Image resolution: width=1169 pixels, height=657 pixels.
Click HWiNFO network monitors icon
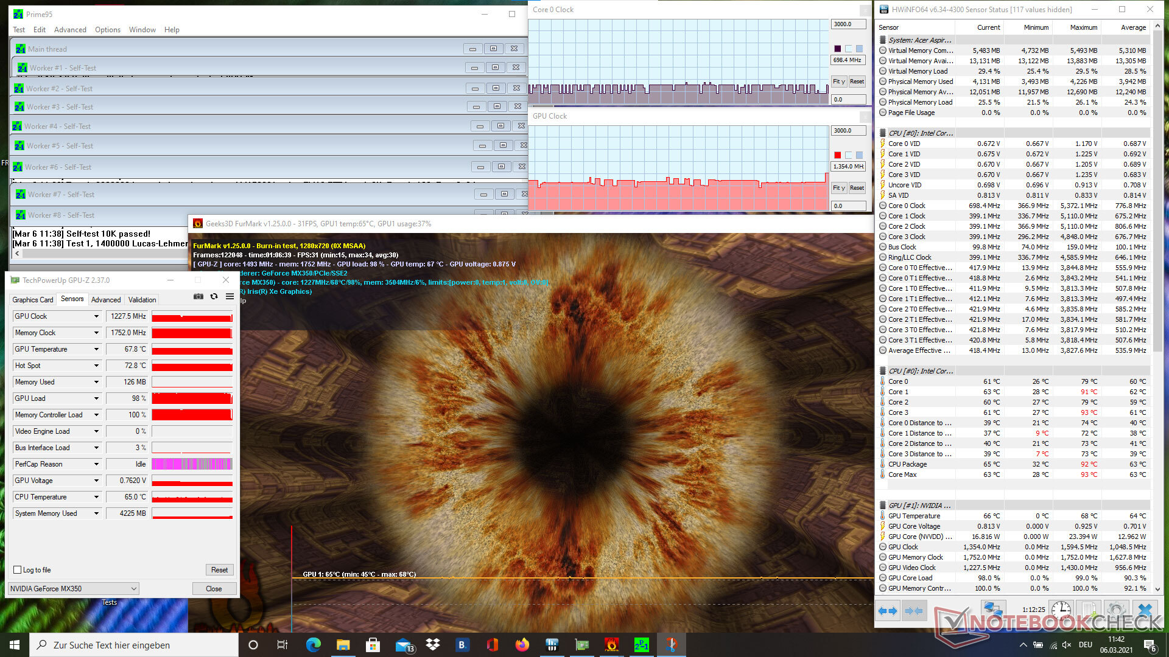(x=992, y=610)
